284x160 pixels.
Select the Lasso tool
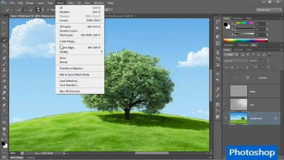(x=4, y=34)
